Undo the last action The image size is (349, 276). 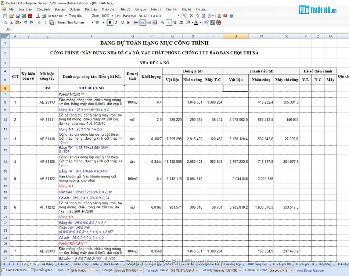25,22
